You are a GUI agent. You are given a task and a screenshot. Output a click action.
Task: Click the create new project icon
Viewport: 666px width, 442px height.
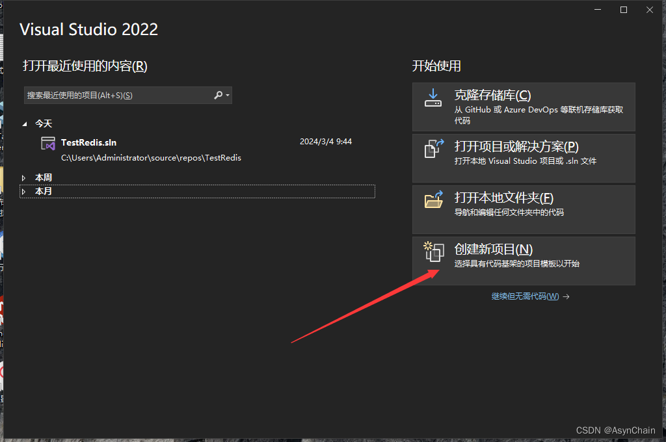pyautogui.click(x=434, y=252)
